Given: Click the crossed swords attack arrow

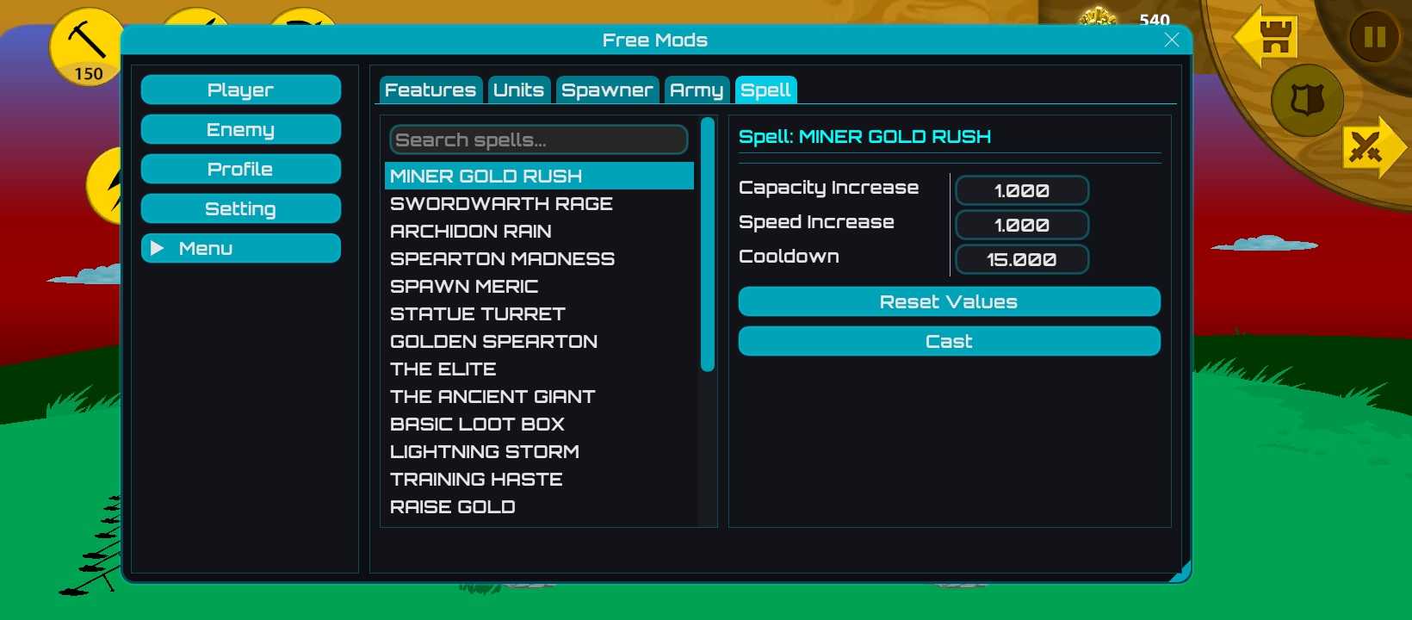Looking at the screenshot, I should (1372, 148).
